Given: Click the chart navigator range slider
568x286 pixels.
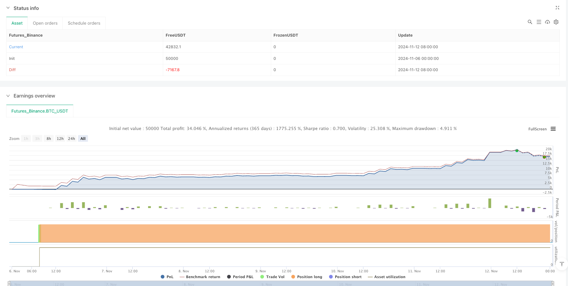Looking at the screenshot, I should pyautogui.click(x=281, y=284).
